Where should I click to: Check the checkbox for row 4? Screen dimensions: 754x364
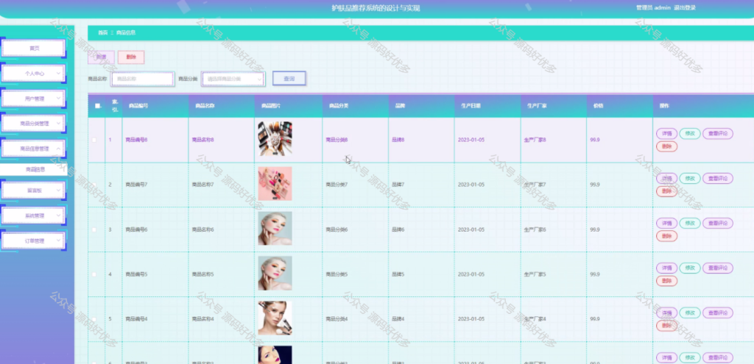click(94, 274)
